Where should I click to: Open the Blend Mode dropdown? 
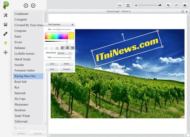tap(65, 53)
